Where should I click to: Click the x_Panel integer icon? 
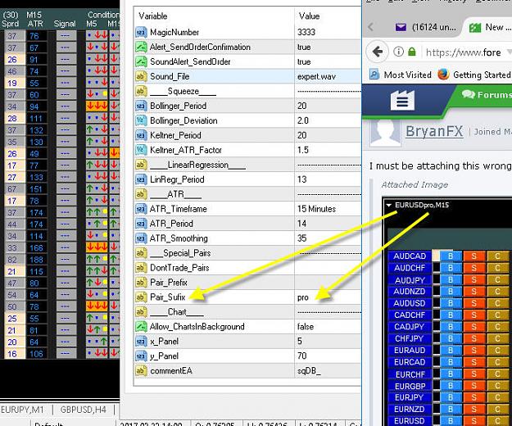pyautogui.click(x=141, y=341)
